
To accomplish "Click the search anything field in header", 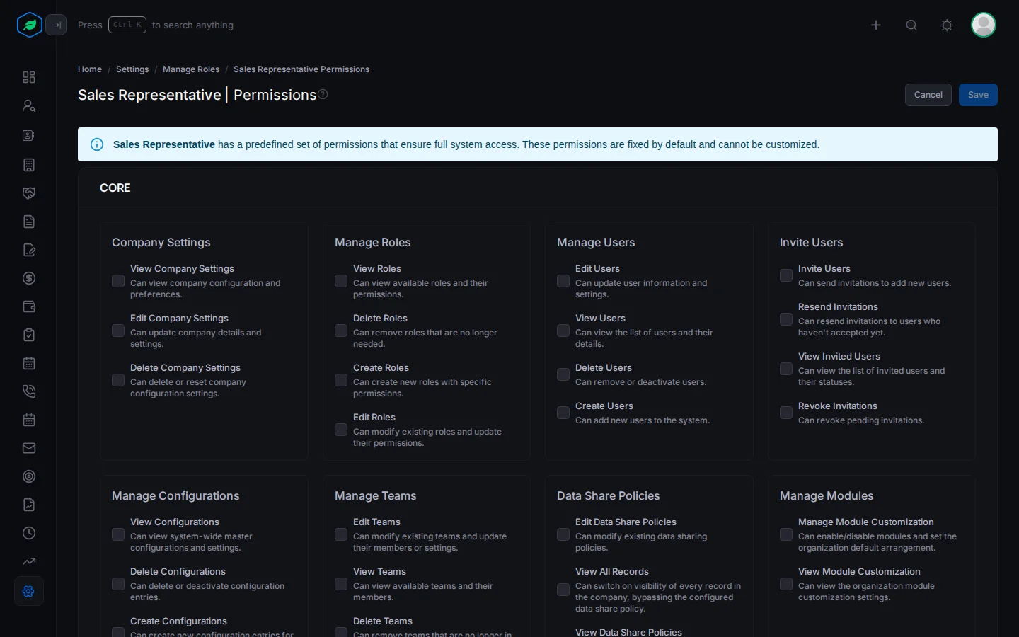I will pos(156,25).
